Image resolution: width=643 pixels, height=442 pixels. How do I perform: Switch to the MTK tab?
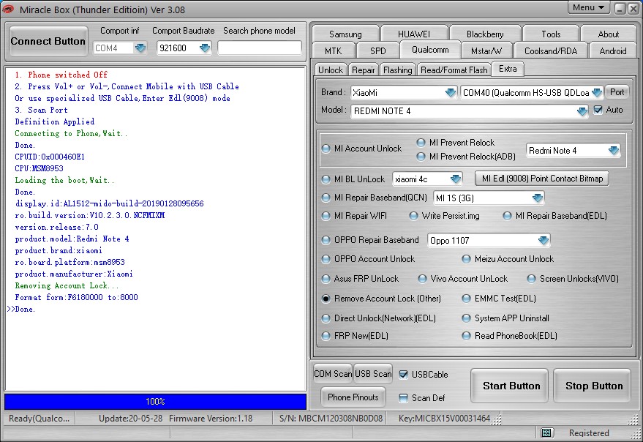tap(333, 51)
